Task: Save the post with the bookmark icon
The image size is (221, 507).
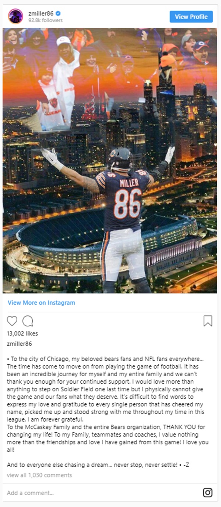Action: tap(208, 321)
